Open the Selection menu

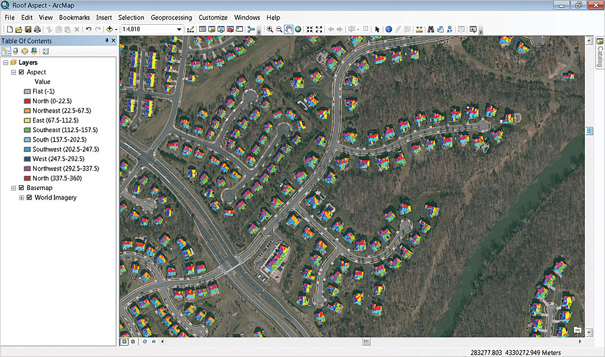pos(131,17)
